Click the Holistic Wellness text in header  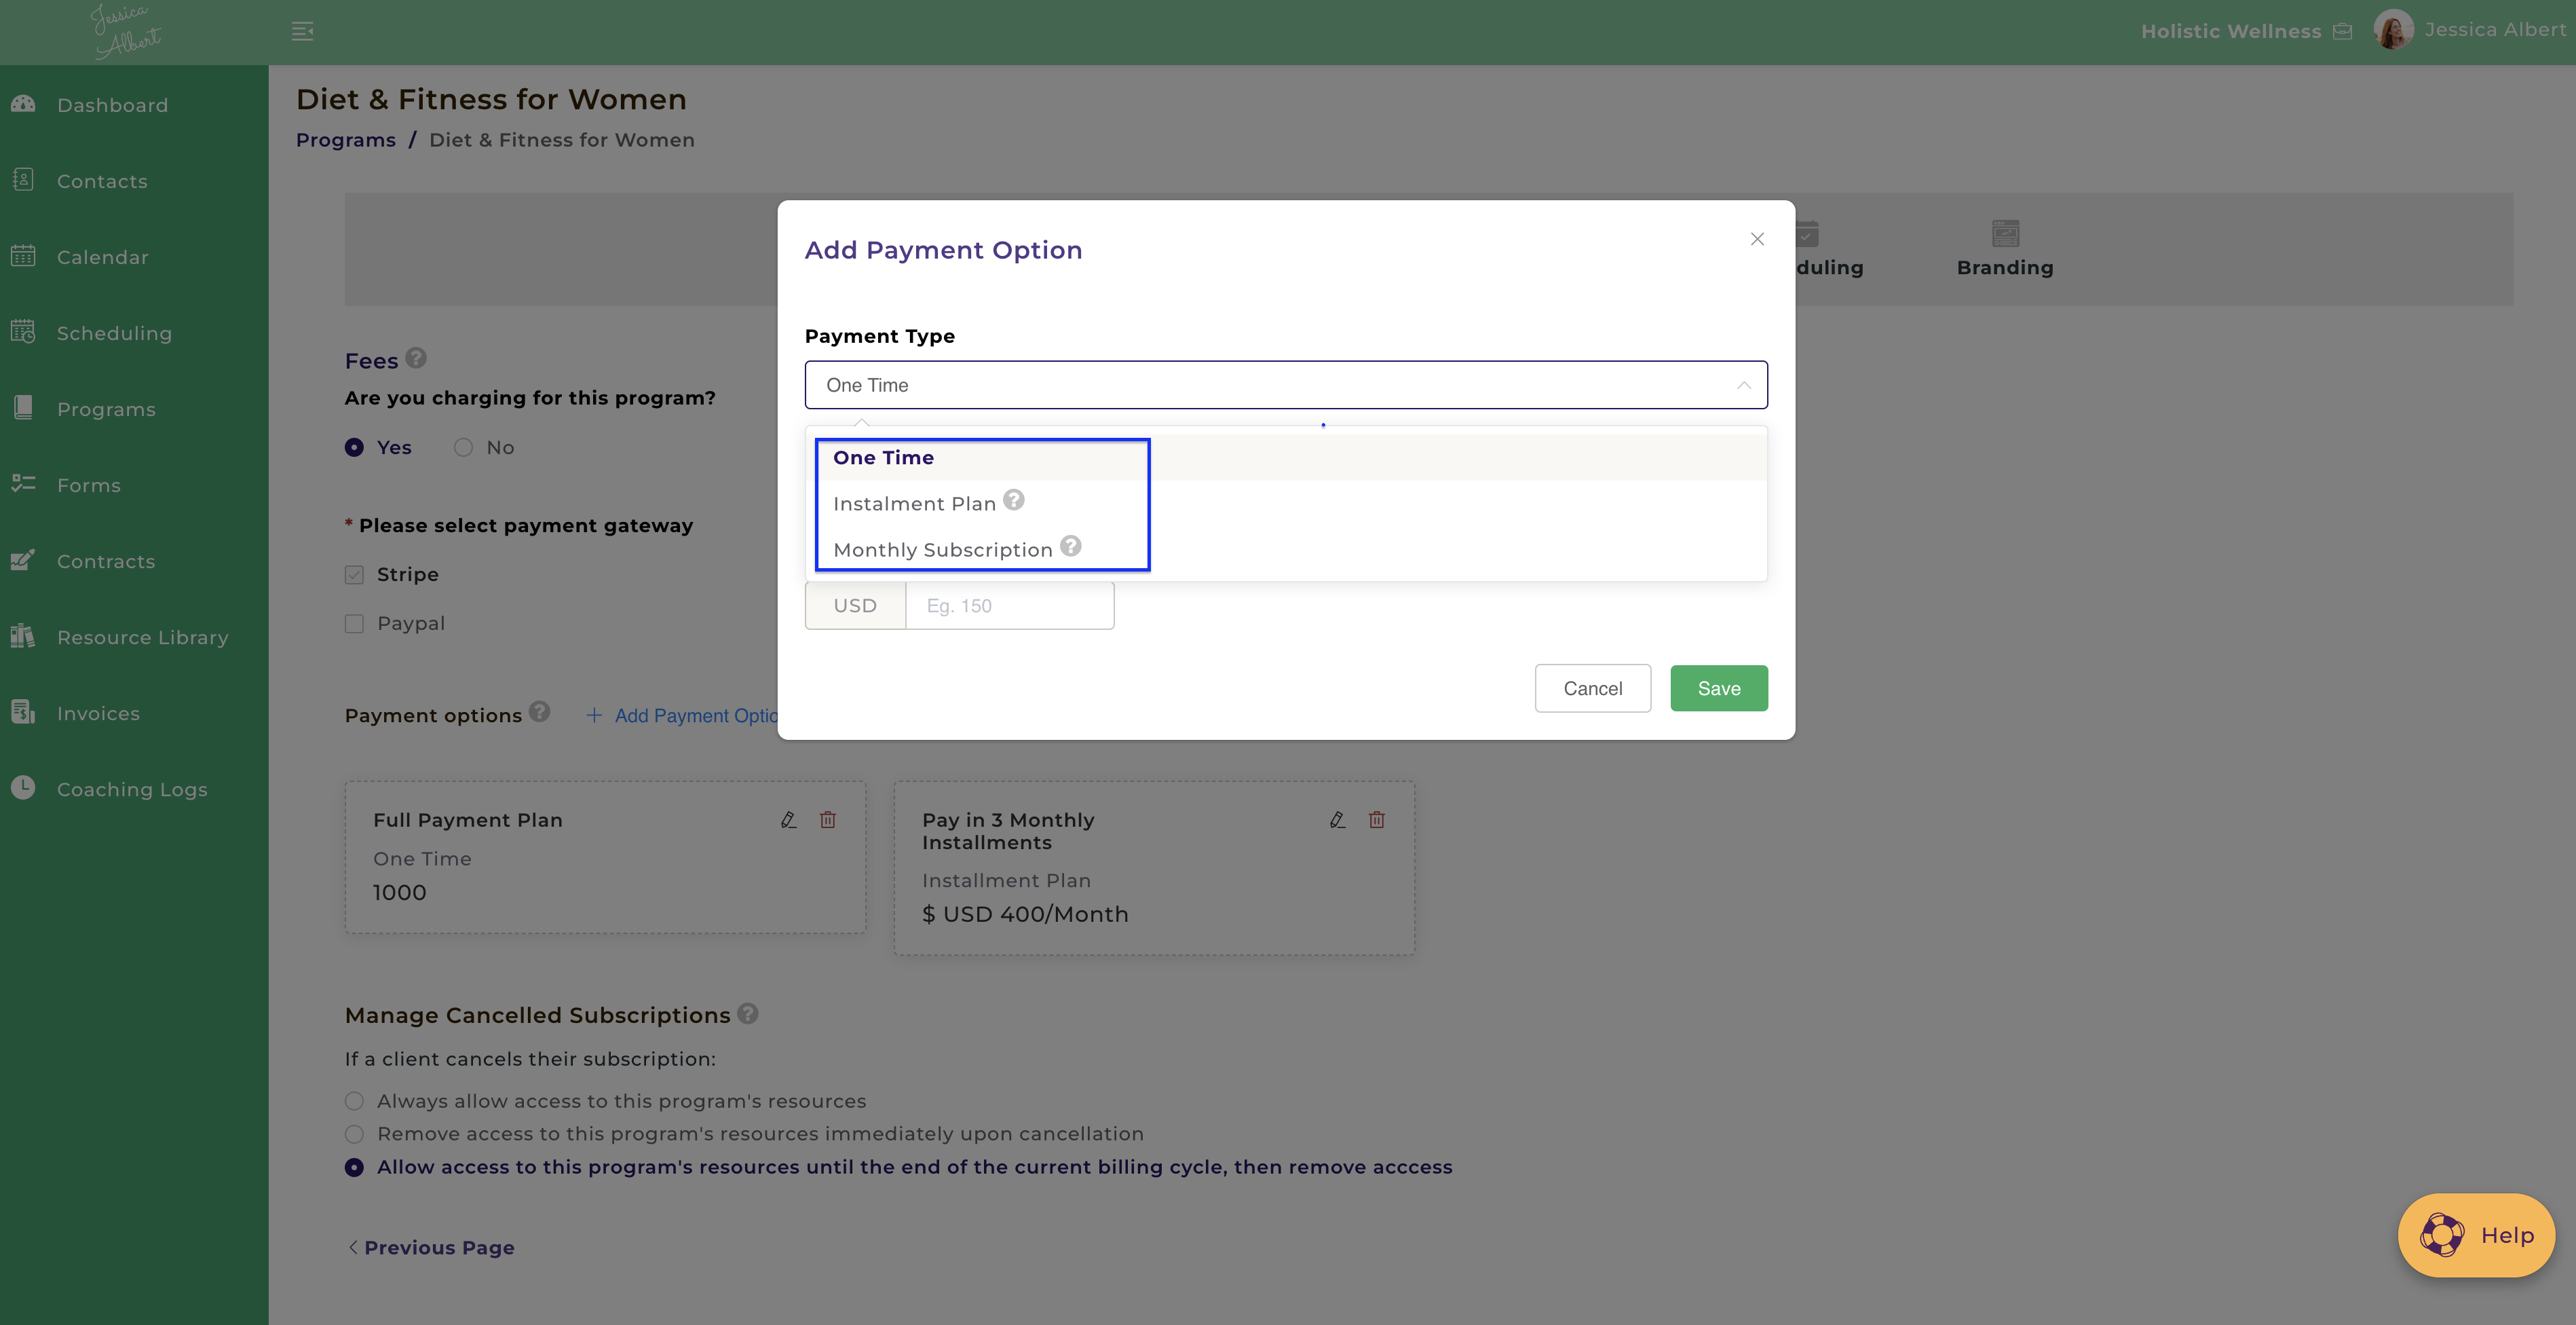[x=2231, y=31]
